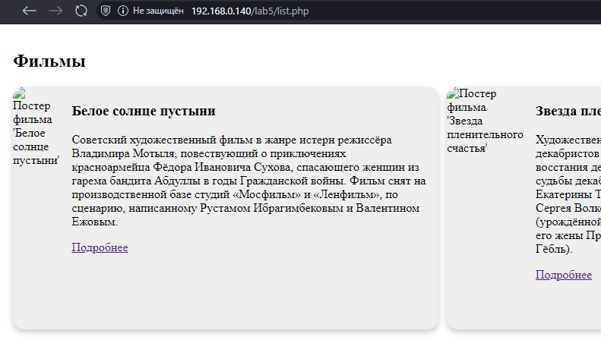The image size is (601, 362).
Task: Click the forward navigation arrow
Action: pyautogui.click(x=55, y=11)
